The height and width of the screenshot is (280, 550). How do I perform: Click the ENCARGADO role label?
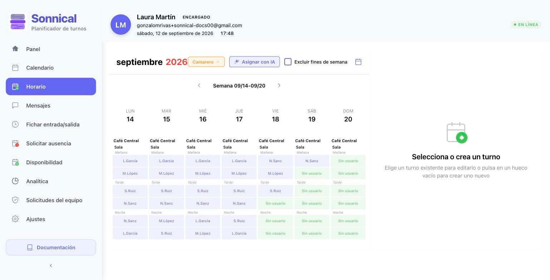(x=196, y=17)
